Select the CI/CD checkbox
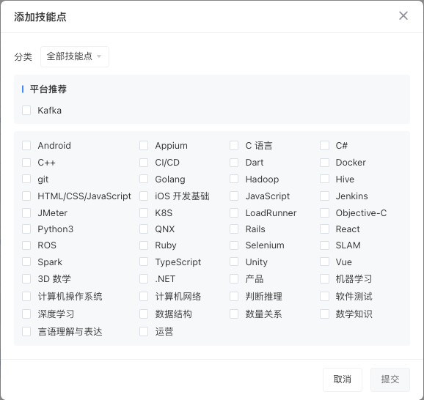This screenshot has height=400, width=424. click(144, 163)
